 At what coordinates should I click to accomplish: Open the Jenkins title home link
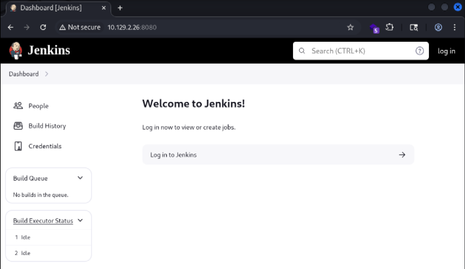(49, 50)
